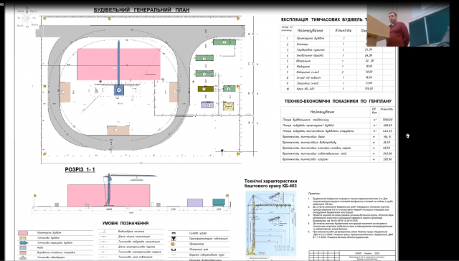Click the KB-403 tower crane characteristics image
Screen dimensions: 459x261
pyautogui.click(x=271, y=223)
